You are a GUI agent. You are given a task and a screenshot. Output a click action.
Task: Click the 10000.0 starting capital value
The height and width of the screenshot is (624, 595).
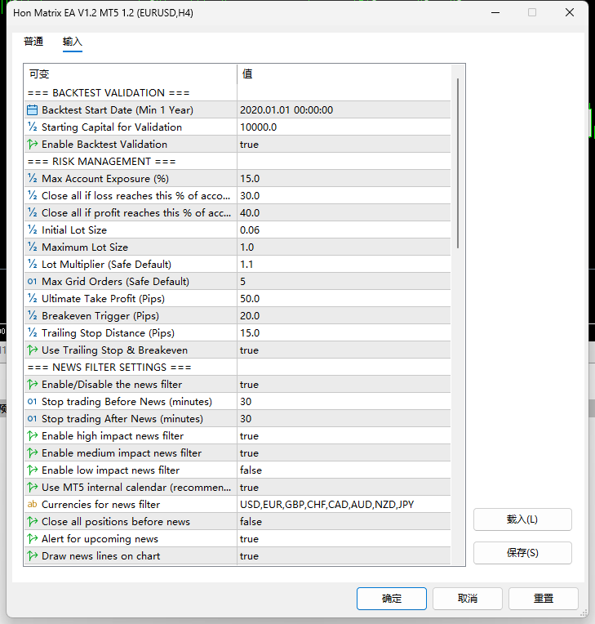tap(259, 127)
